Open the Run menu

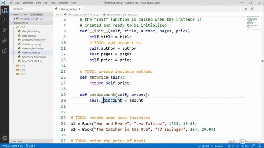(x=53, y=3)
